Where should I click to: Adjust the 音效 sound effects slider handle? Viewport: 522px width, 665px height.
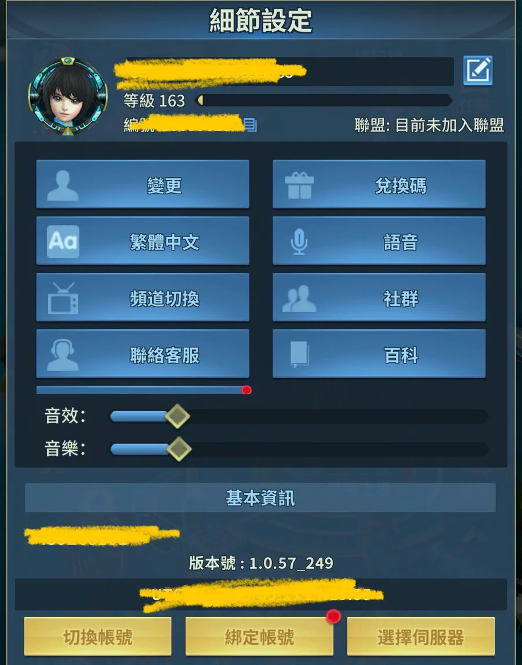(177, 416)
